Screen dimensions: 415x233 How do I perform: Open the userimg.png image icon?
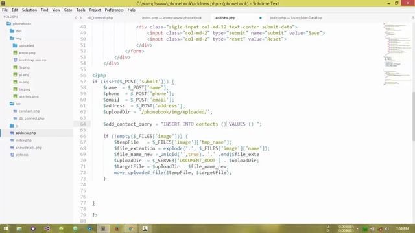point(16,96)
